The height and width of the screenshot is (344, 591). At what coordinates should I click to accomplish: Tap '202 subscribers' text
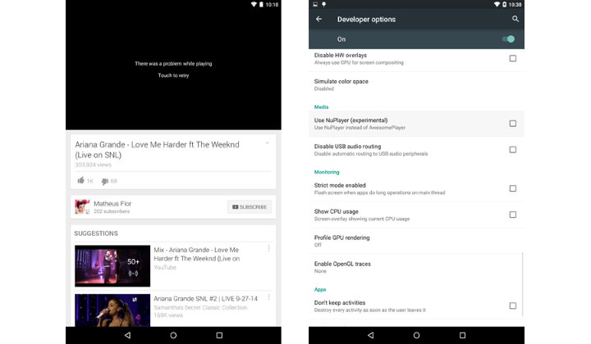[x=112, y=211]
